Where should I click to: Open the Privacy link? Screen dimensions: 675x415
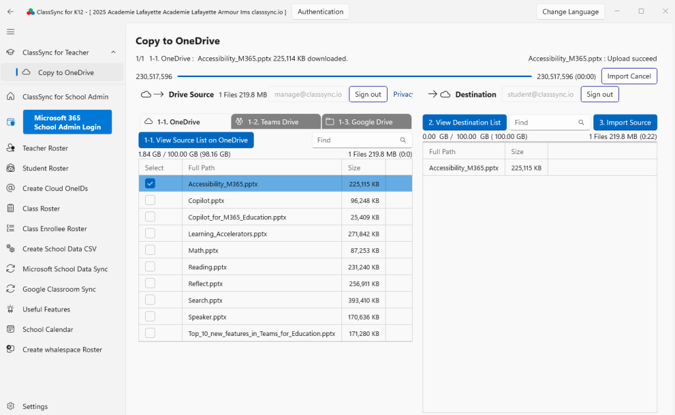pos(403,94)
